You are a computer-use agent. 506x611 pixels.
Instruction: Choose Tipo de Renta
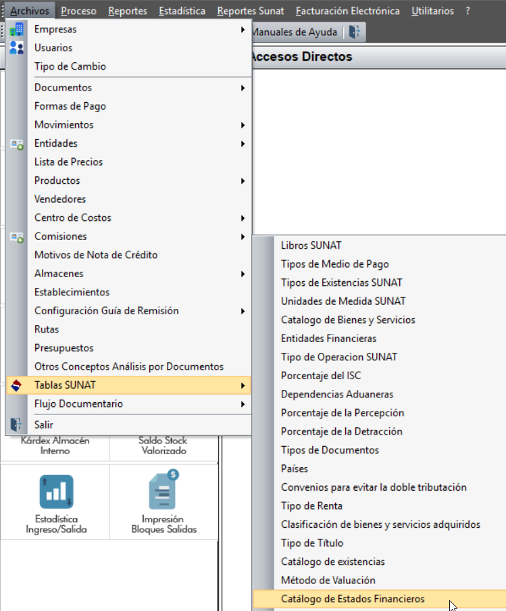380,506
